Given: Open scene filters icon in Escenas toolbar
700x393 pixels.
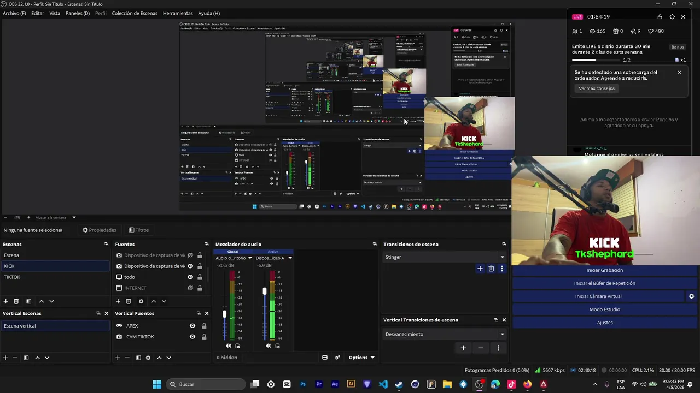Looking at the screenshot, I should [28, 301].
